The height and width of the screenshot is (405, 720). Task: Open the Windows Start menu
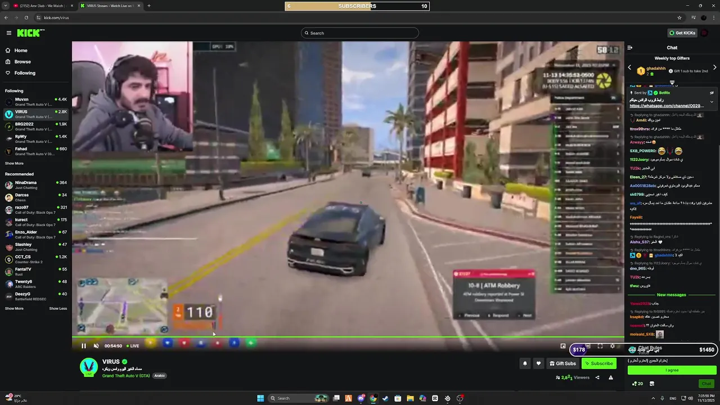click(x=260, y=398)
